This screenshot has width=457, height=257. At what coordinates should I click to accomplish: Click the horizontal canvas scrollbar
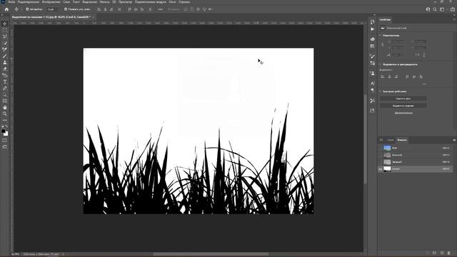[x=211, y=254]
